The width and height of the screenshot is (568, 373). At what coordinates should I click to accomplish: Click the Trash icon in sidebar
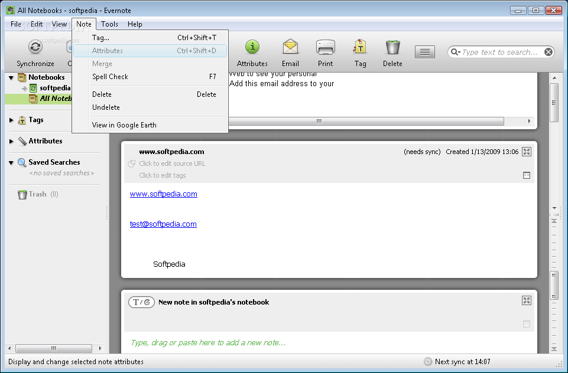22,194
